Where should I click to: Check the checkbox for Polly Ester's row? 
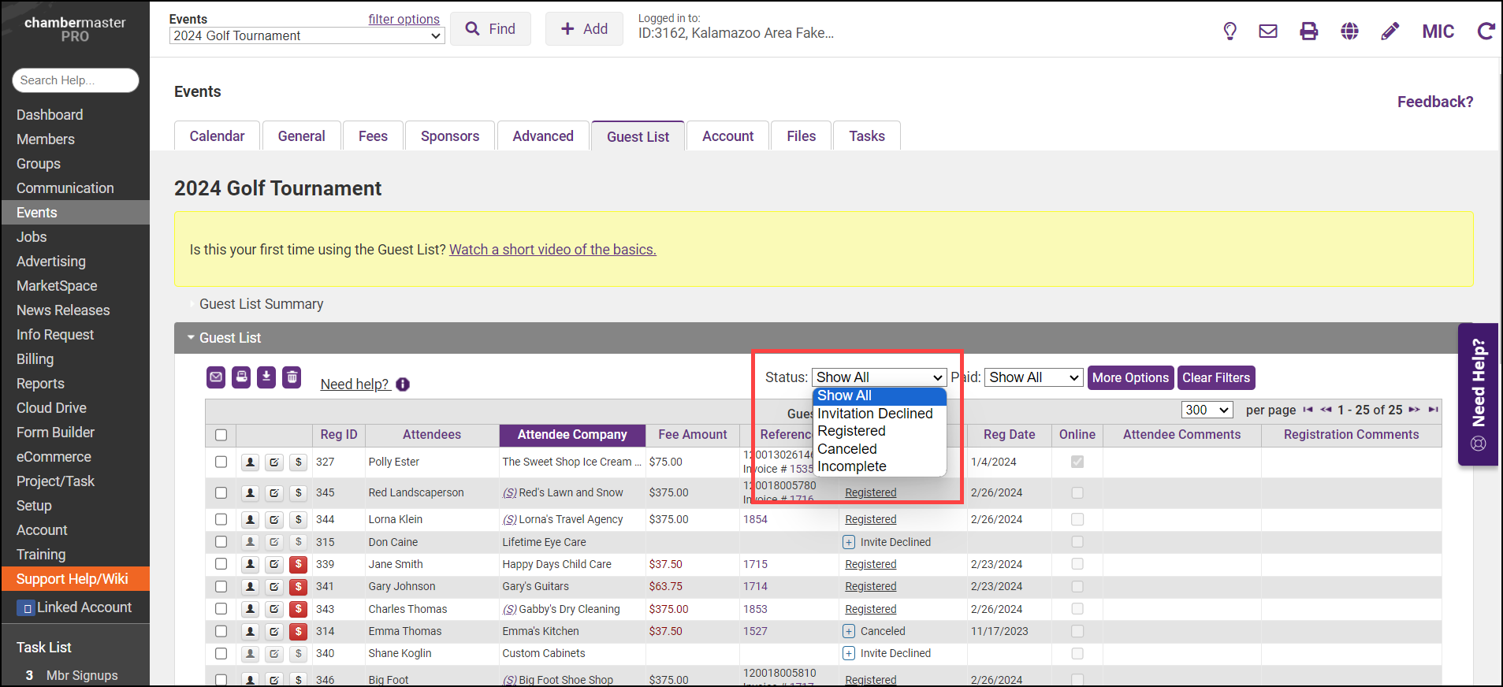pos(221,462)
